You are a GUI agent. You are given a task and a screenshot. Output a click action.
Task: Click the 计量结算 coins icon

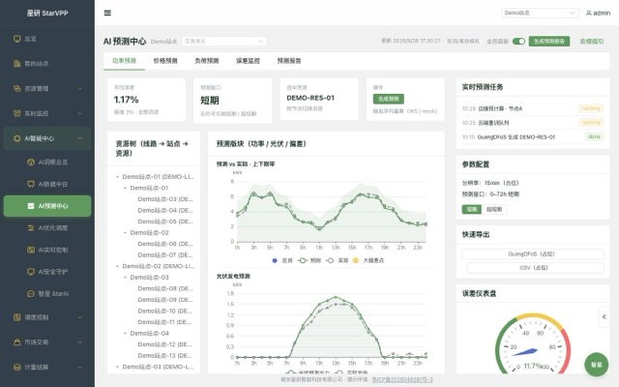[17, 367]
